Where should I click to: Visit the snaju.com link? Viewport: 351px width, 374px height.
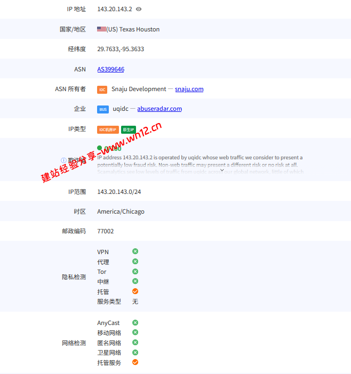[189, 89]
